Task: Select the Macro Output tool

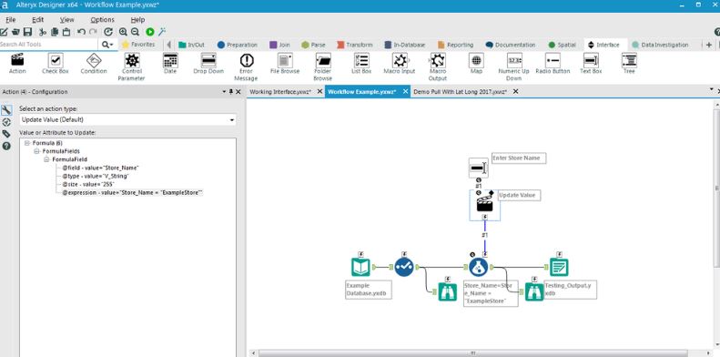Action: (438, 67)
